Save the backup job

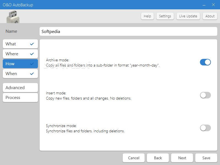pyautogui.click(x=206, y=158)
